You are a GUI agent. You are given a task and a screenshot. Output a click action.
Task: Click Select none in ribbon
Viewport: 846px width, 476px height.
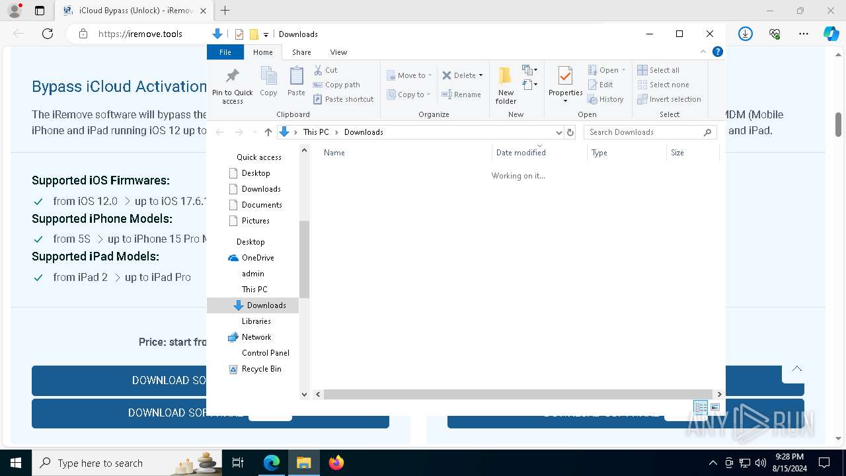coord(663,85)
